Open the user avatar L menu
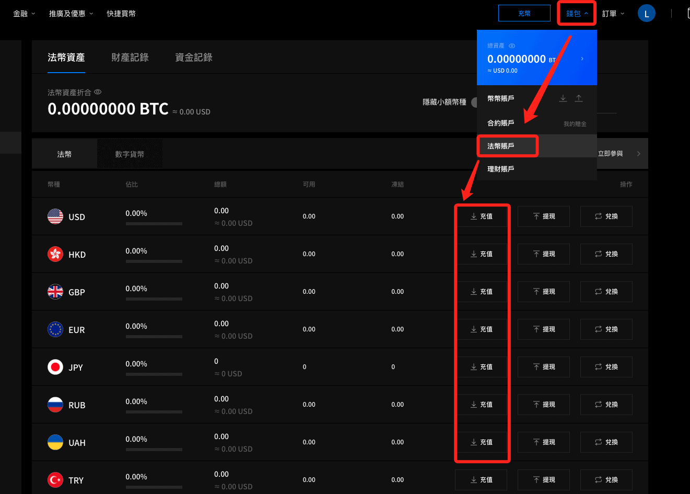 point(646,13)
